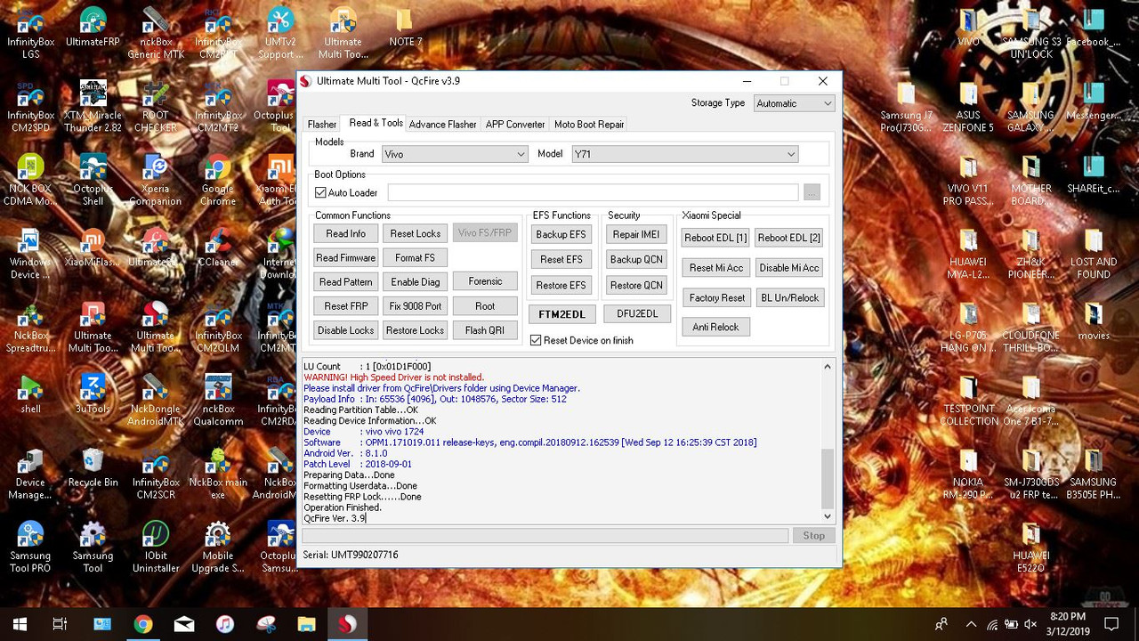Click the Auto Loader path field
This screenshot has height=641, width=1139.
tap(593, 192)
